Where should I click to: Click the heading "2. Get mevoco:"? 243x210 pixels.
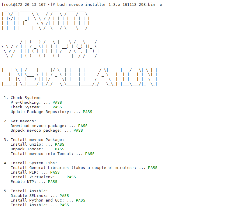coord(20,121)
